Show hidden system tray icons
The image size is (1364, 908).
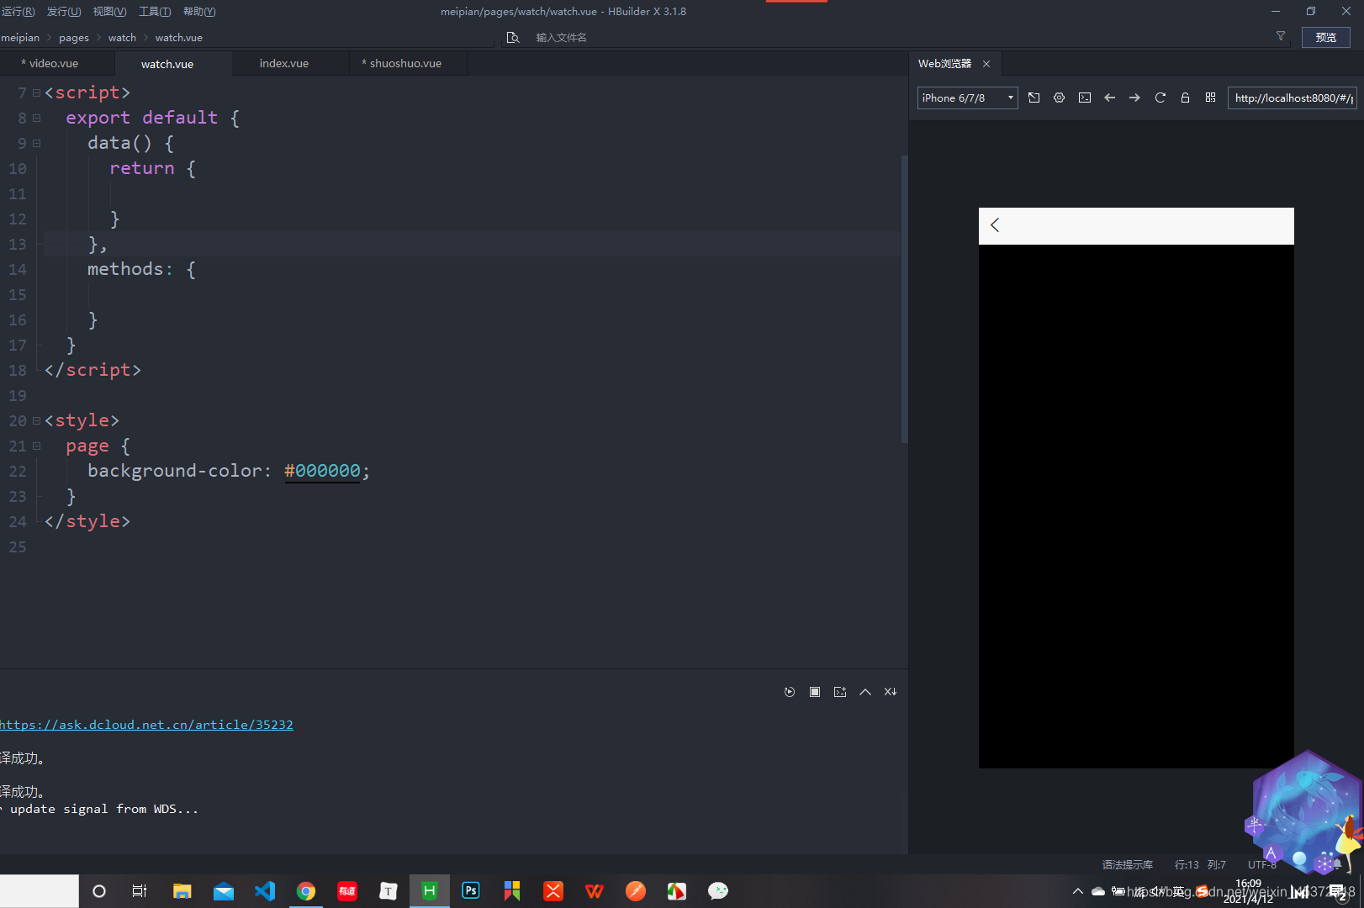pyautogui.click(x=1077, y=891)
